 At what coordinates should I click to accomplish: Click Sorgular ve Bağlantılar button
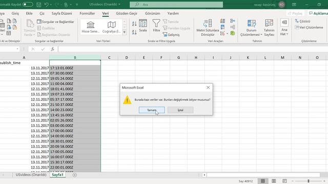pos(55,21)
